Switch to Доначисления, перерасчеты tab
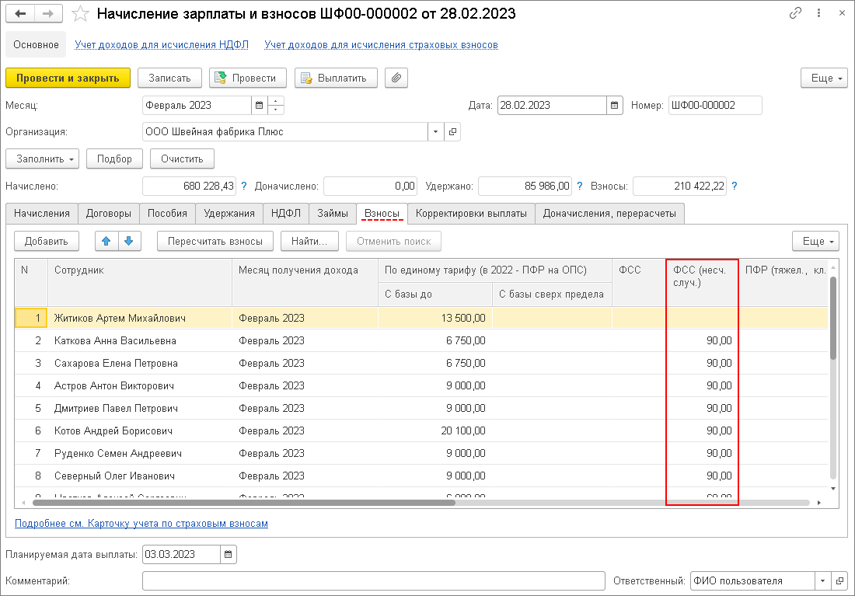 pos(609,213)
